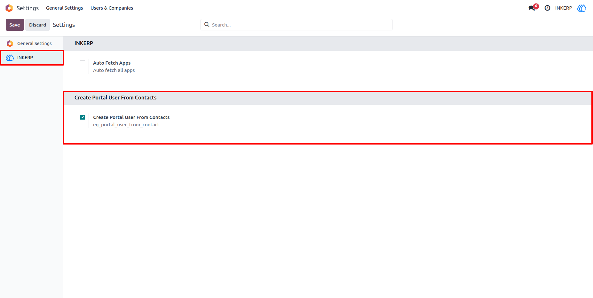Click the INKERP avatar logo top right

point(582,8)
